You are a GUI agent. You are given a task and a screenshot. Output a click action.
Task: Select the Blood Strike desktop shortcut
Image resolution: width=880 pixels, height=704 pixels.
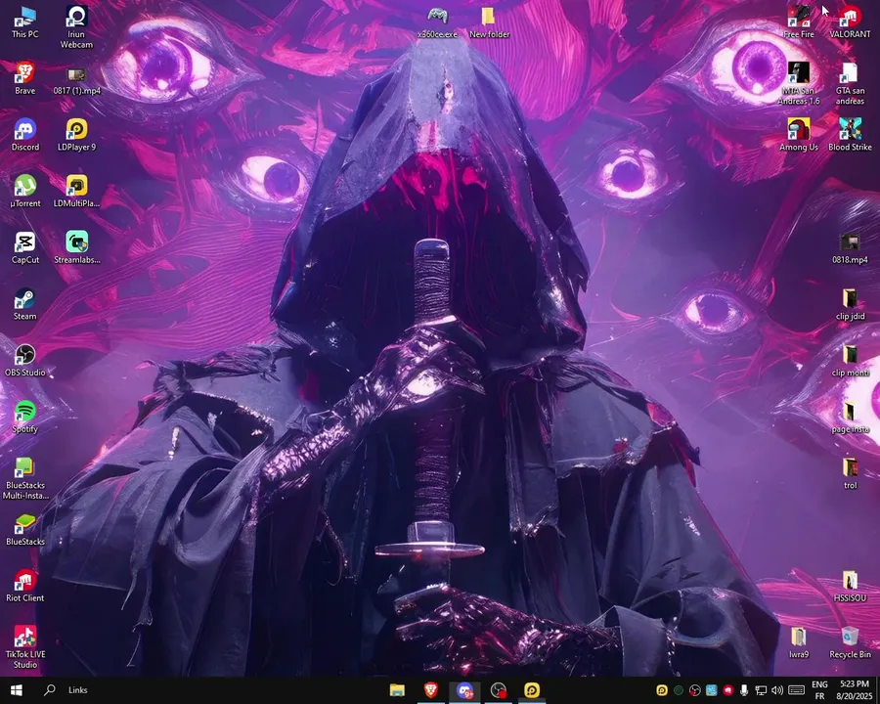[851, 135]
